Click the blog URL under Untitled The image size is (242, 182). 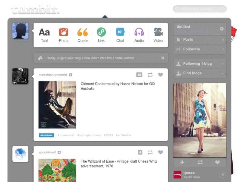tap(195, 32)
